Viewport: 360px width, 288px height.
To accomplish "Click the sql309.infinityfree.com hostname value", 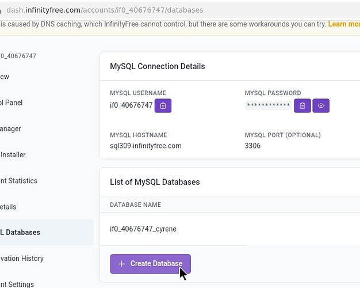I will (x=145, y=146).
